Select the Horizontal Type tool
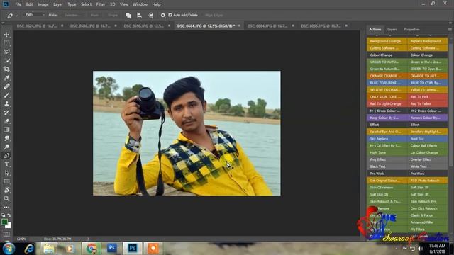 [x=6, y=164]
